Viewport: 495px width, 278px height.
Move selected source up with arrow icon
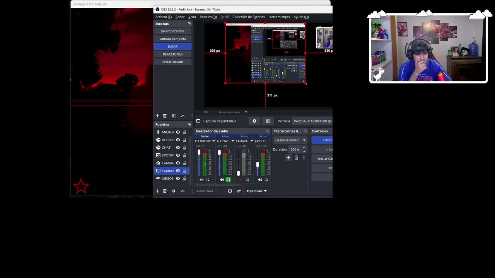pos(183,191)
